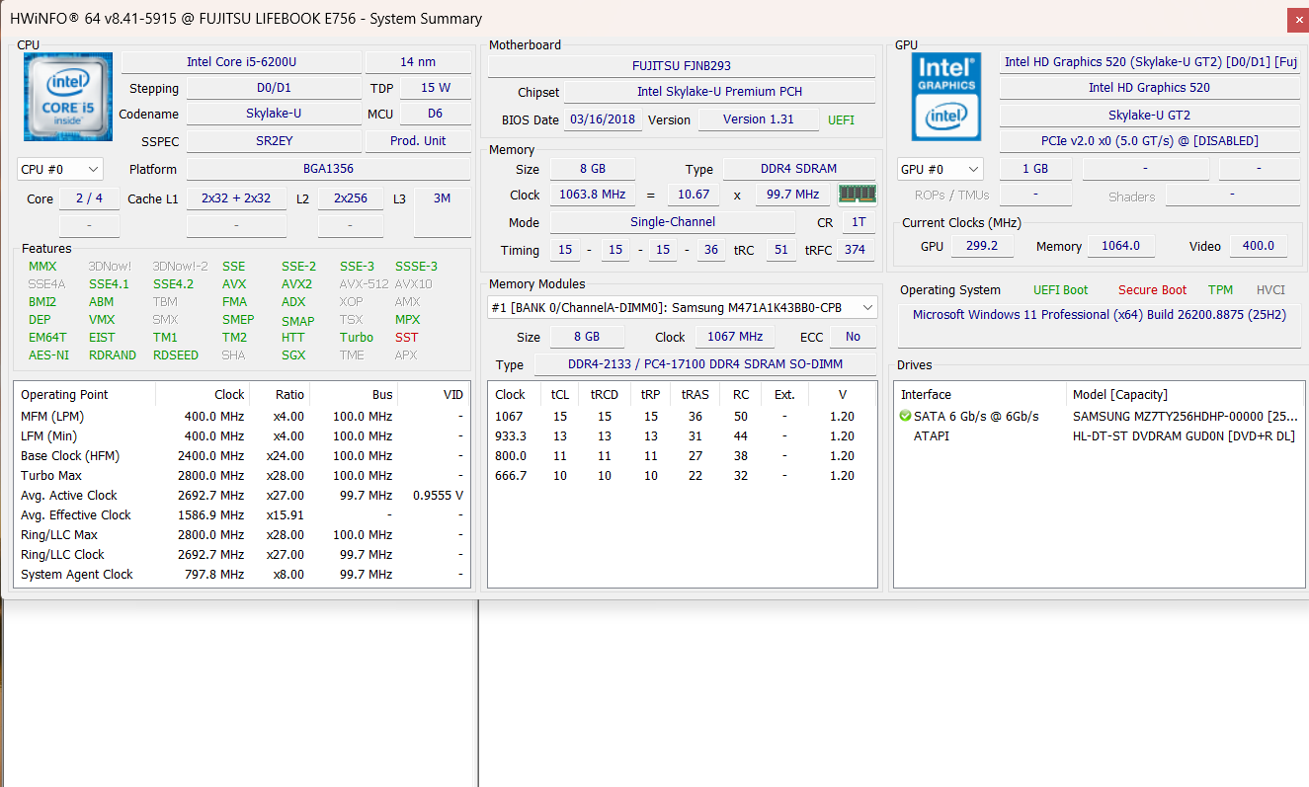Click the 14 nm process value
1309x787 pixels.
point(419,62)
